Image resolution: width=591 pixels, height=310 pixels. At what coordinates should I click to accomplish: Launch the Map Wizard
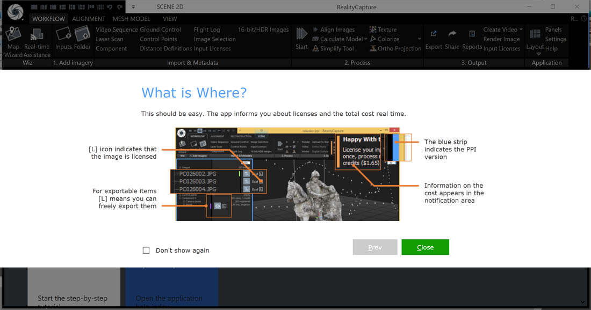pyautogui.click(x=13, y=42)
